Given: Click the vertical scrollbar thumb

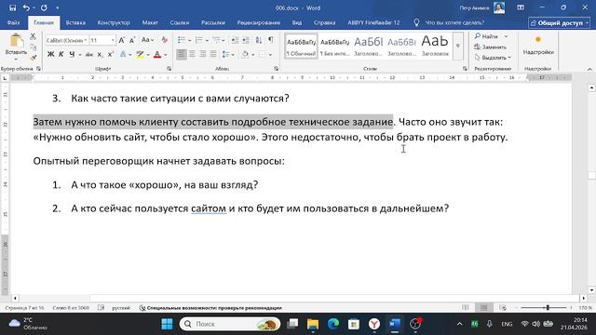Looking at the screenshot, I should 591,175.
